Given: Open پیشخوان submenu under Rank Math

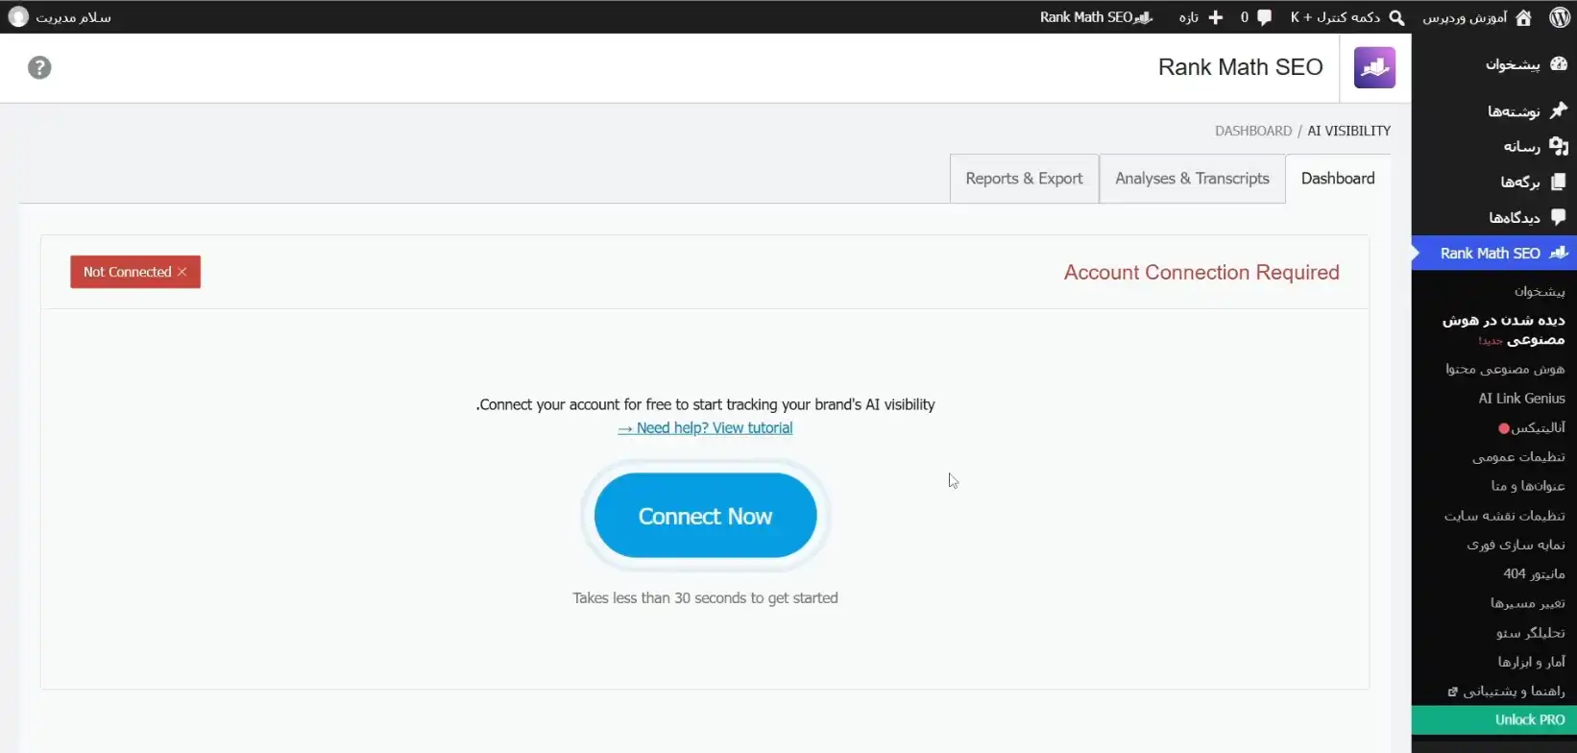Looking at the screenshot, I should (x=1540, y=291).
